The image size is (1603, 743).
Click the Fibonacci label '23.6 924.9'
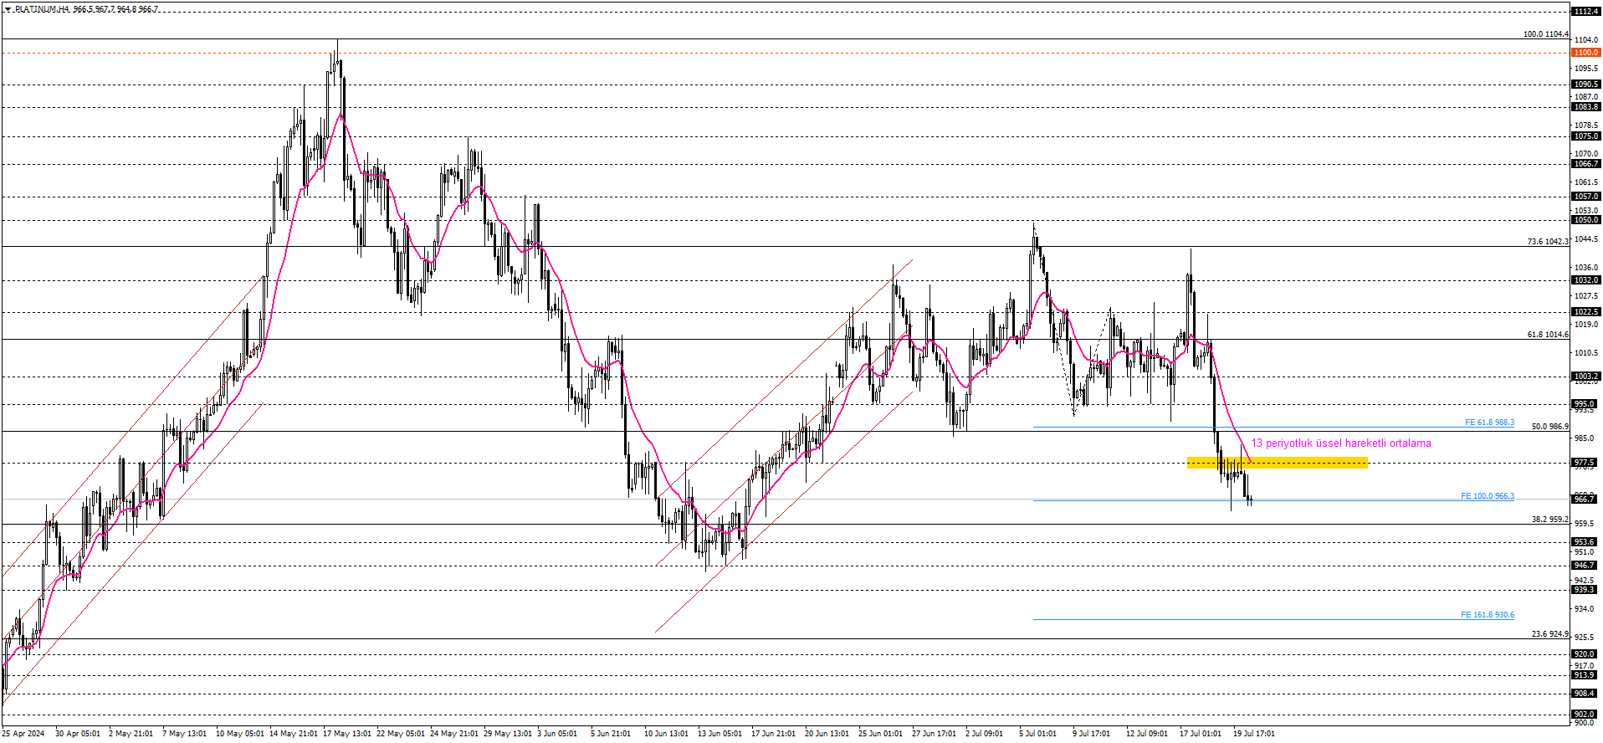tap(1550, 634)
